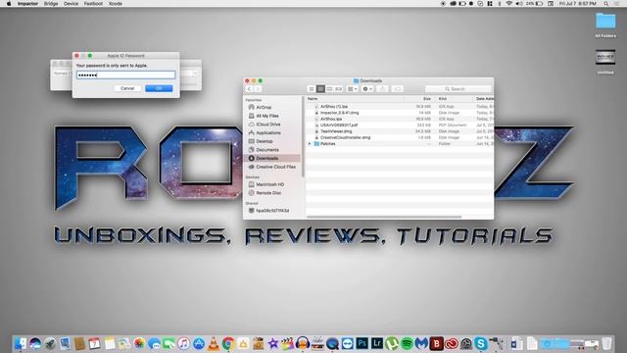Sort the file list by the Size column
Viewport: 627px width, 353px height.
[x=427, y=98]
